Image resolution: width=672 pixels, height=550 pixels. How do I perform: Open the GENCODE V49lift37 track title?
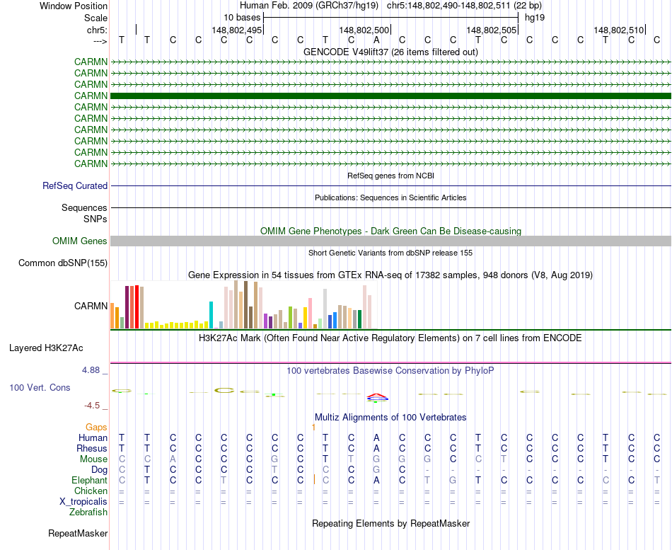[390, 52]
